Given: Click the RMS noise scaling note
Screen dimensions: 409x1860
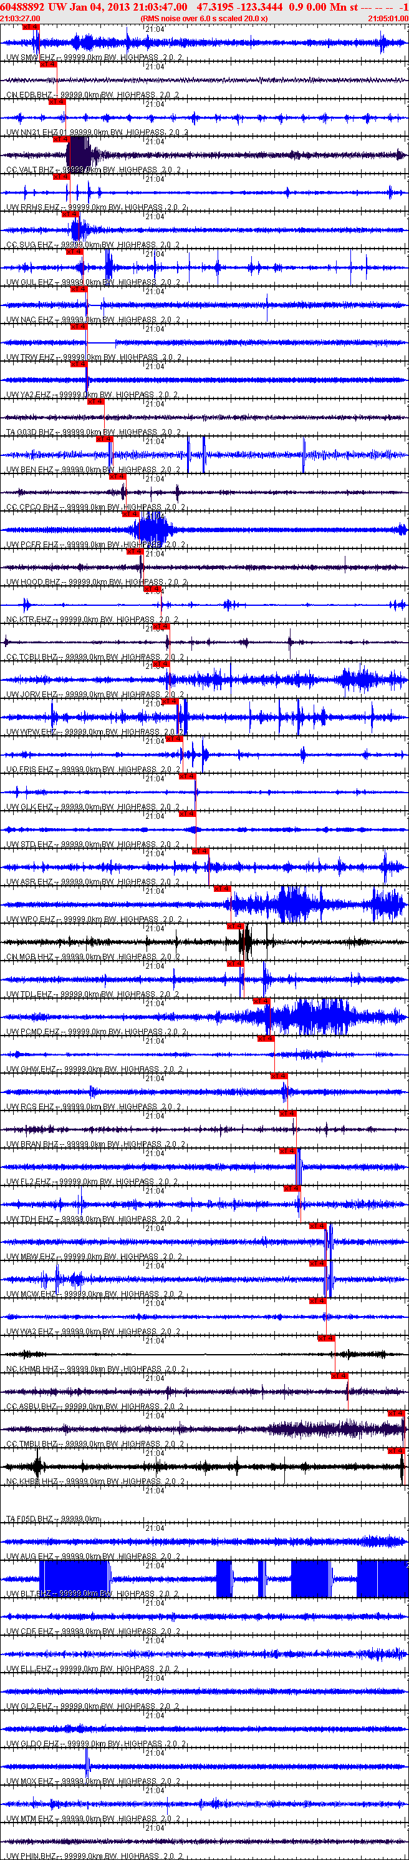Looking at the screenshot, I should [204, 18].
